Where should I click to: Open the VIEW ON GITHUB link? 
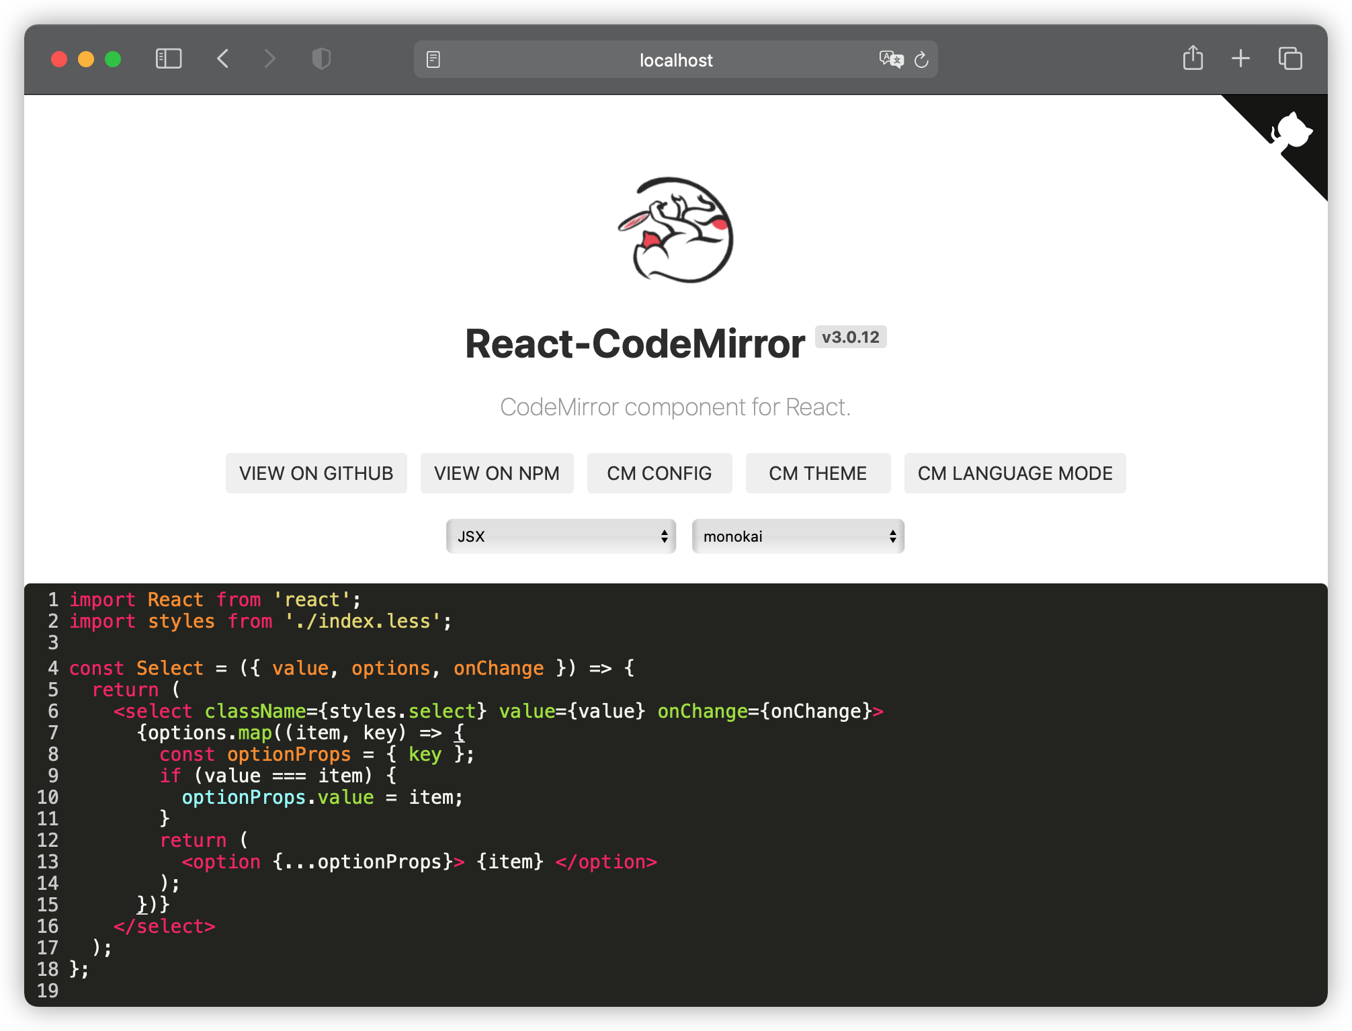316,473
